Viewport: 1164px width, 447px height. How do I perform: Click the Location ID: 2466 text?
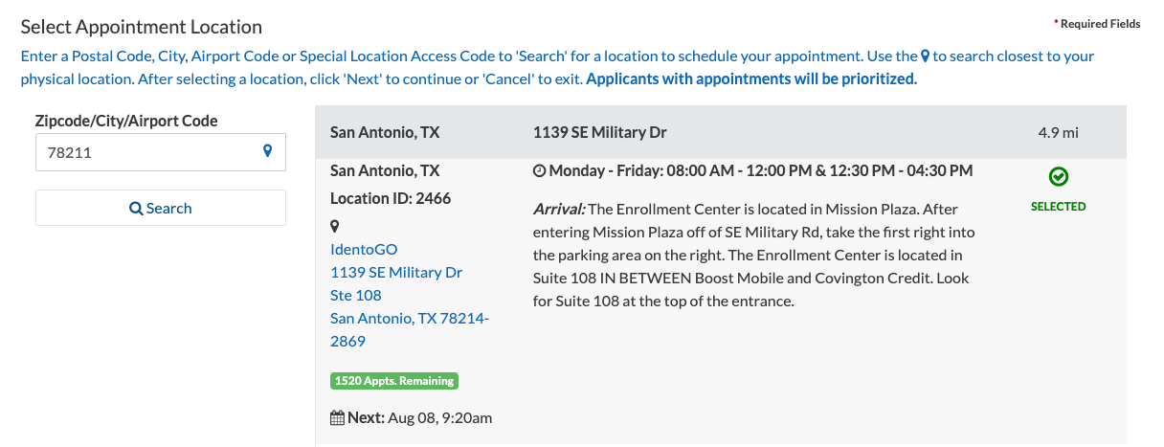coord(391,199)
